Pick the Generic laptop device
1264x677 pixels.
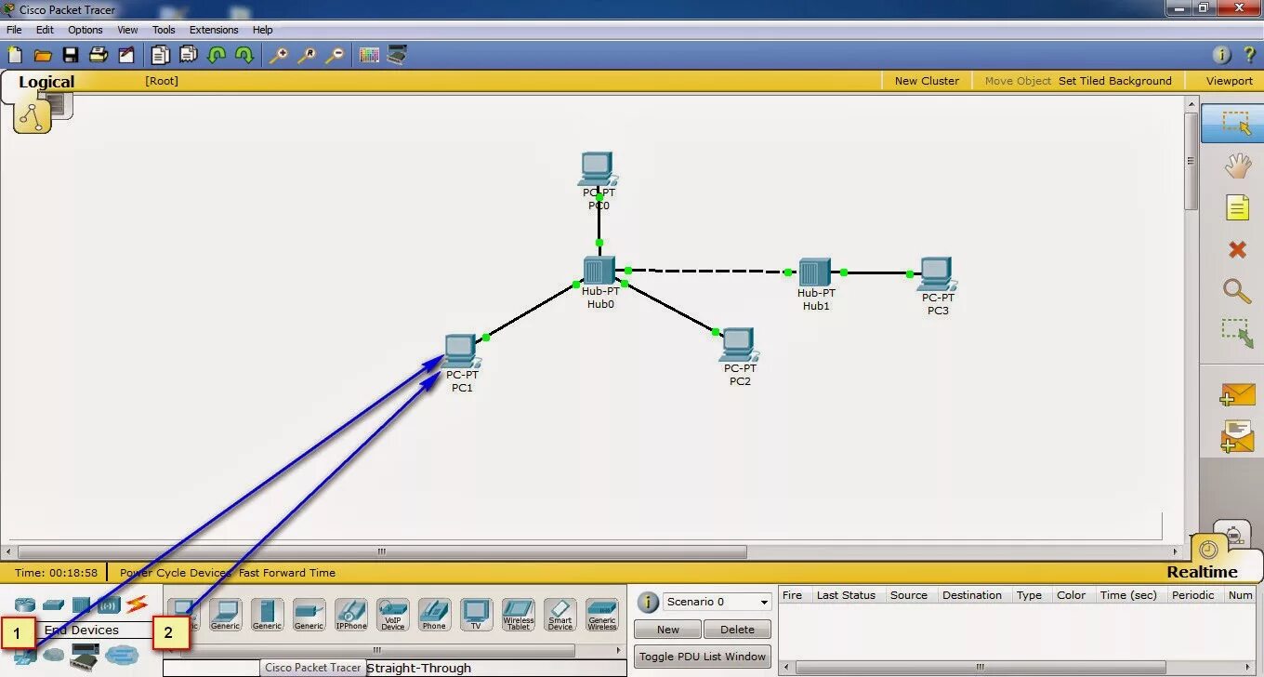coord(225,615)
